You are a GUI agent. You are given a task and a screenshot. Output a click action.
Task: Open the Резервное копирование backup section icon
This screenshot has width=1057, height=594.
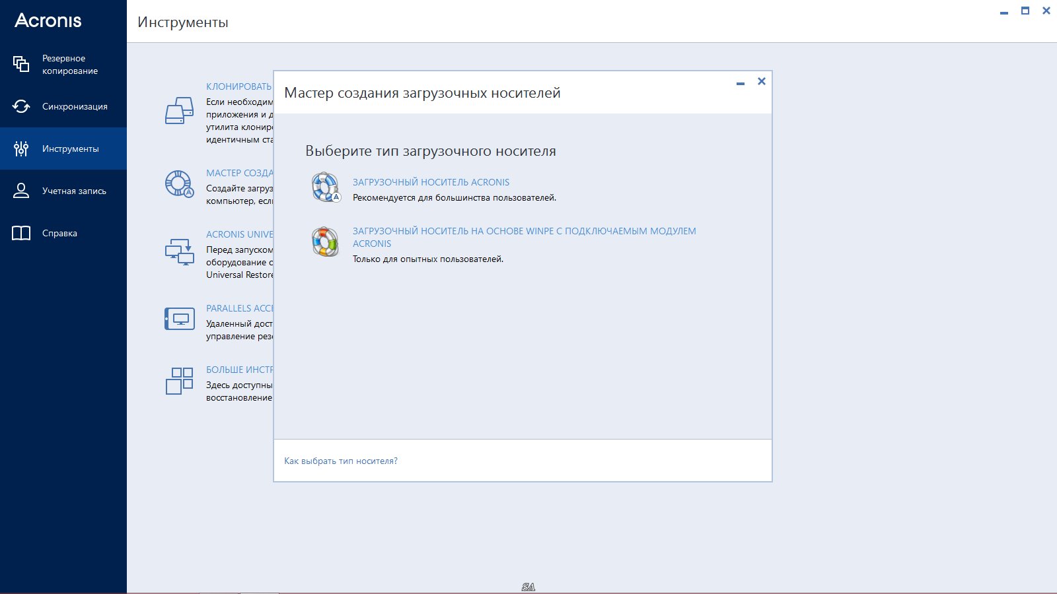[x=21, y=64]
